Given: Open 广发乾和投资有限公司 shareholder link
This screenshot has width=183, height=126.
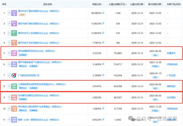Looking at the screenshot, I should click(29, 75).
